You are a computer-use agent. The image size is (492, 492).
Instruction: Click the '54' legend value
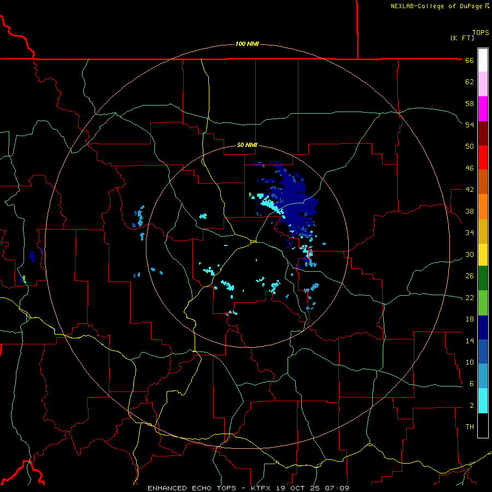[x=470, y=125]
